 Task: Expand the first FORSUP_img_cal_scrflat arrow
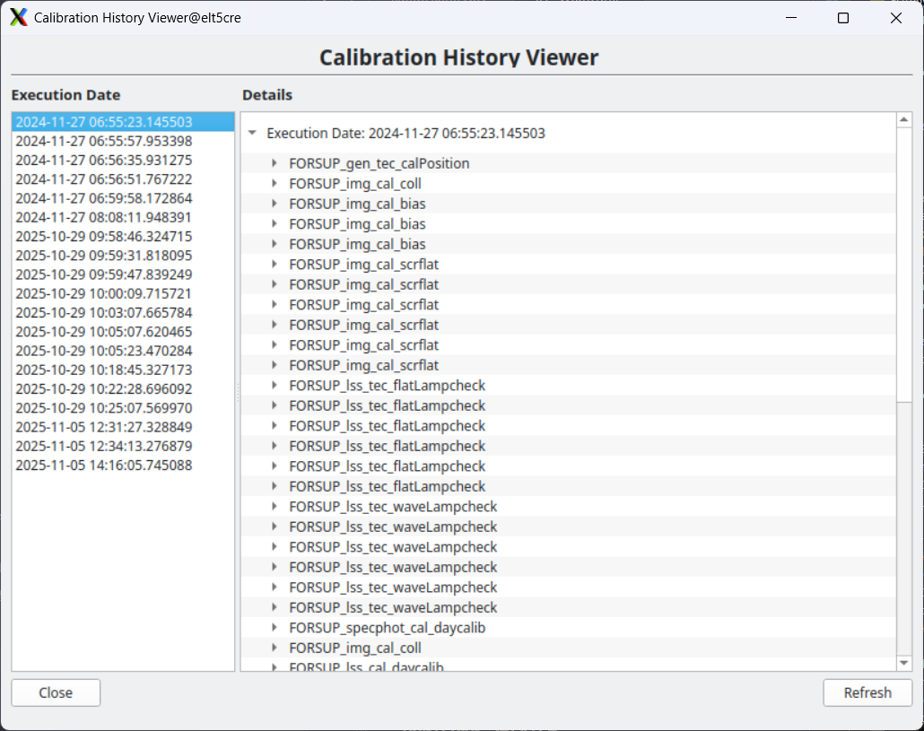click(x=275, y=264)
